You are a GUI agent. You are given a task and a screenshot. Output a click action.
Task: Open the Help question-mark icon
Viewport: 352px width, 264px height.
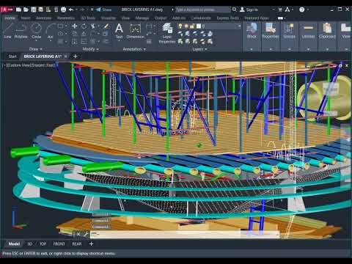[302, 10]
